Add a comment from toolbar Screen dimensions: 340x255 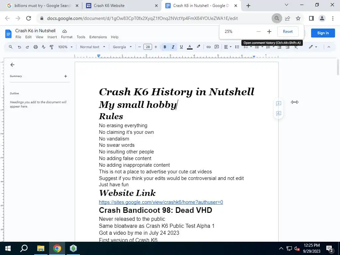tap(216, 47)
